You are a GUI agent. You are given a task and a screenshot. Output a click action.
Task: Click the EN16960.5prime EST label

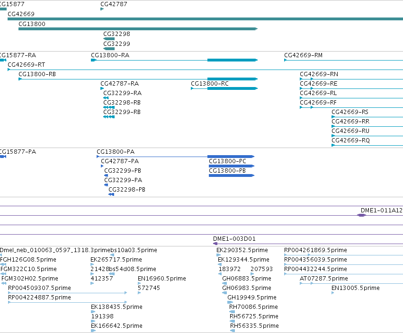[161, 279]
